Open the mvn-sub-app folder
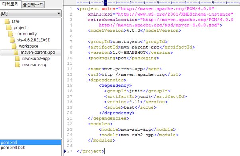240x156 pixels. pos(35,65)
